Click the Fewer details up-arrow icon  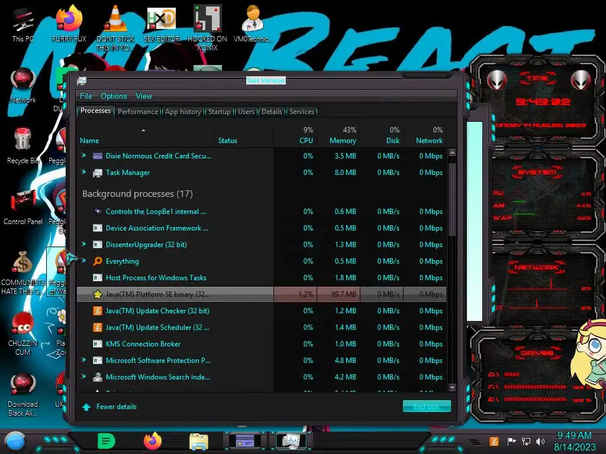(86, 407)
